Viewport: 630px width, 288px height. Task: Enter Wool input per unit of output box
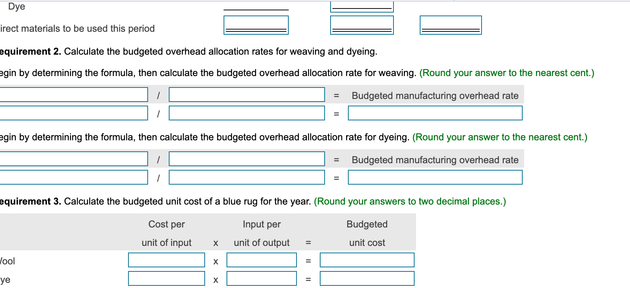coord(262,260)
